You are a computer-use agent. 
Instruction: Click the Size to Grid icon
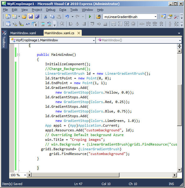[x=133, y=24]
